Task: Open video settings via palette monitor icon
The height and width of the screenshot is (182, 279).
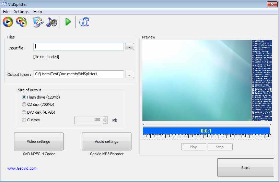Action: click(38, 22)
